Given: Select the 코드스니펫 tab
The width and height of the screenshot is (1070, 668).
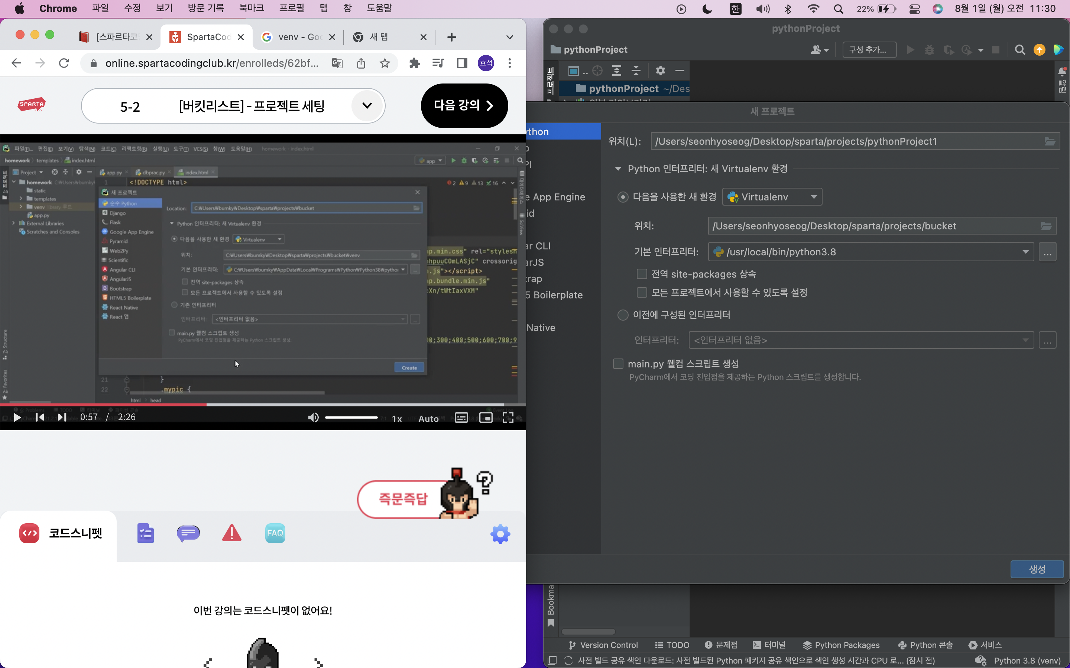Looking at the screenshot, I should coord(58,534).
